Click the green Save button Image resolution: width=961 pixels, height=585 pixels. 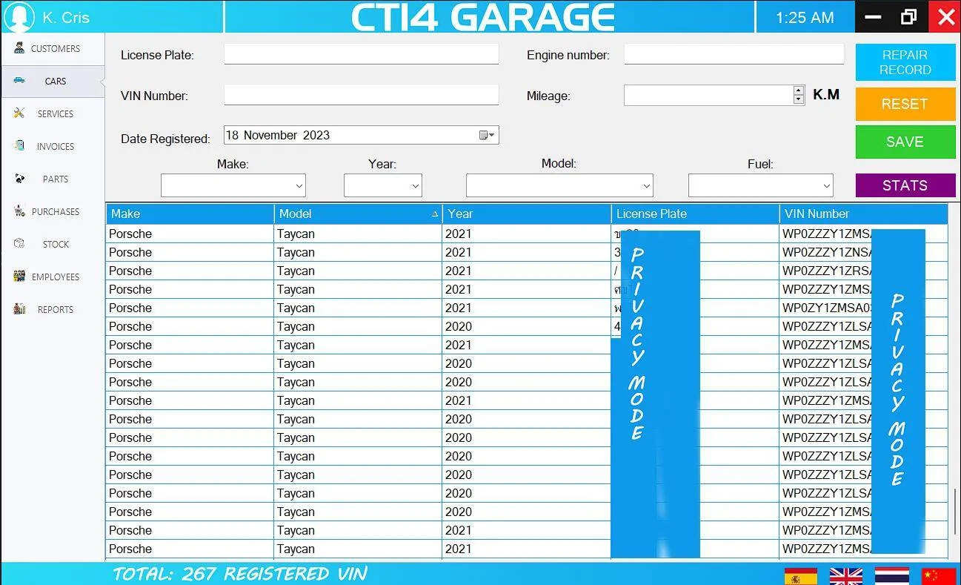[x=905, y=142]
